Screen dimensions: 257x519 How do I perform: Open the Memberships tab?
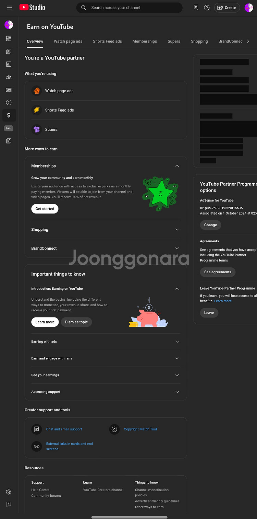[145, 41]
